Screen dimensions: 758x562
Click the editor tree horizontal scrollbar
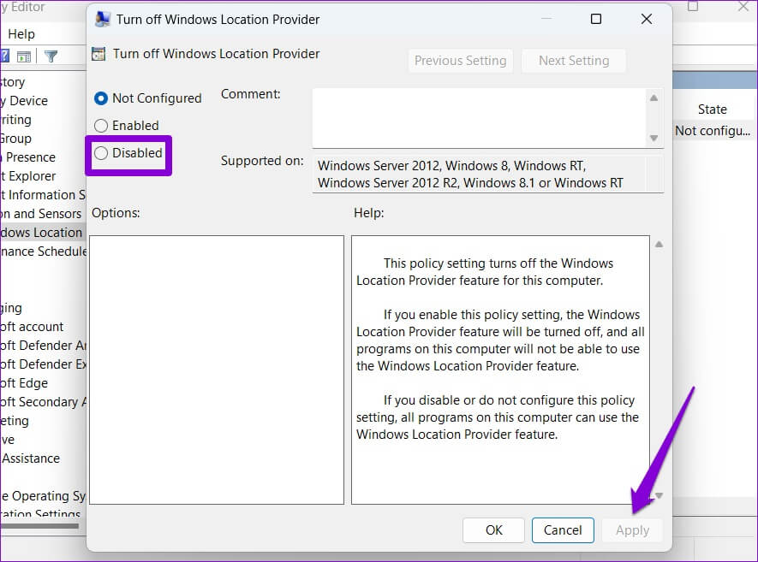point(39,526)
